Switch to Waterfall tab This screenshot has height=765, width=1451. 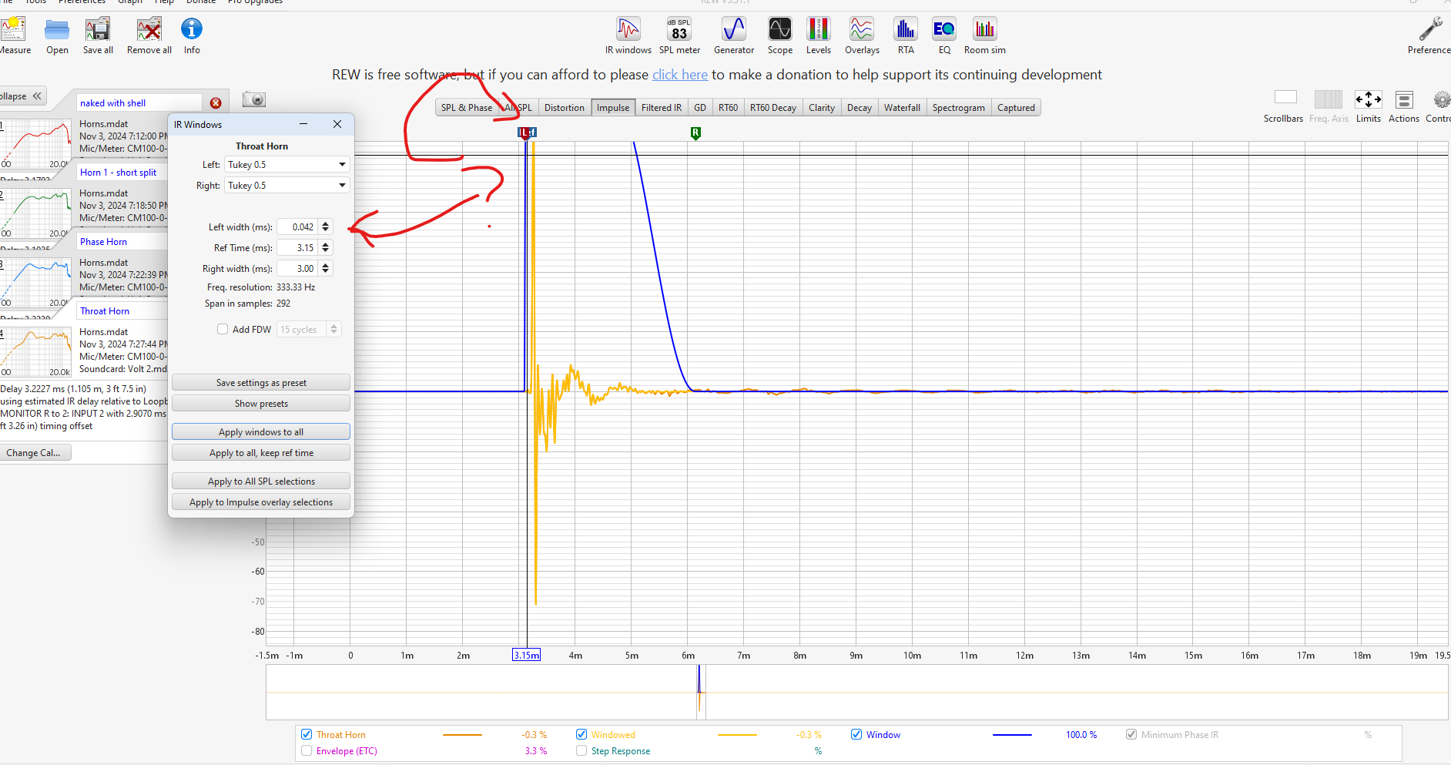903,108
